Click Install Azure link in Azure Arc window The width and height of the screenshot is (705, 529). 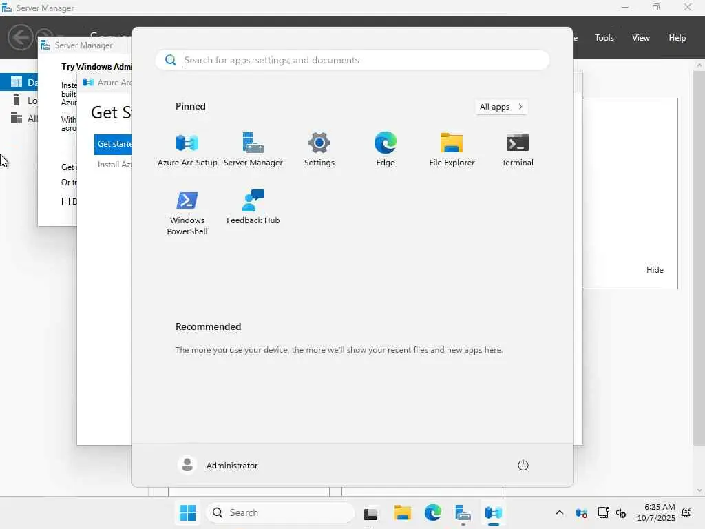[115, 165]
